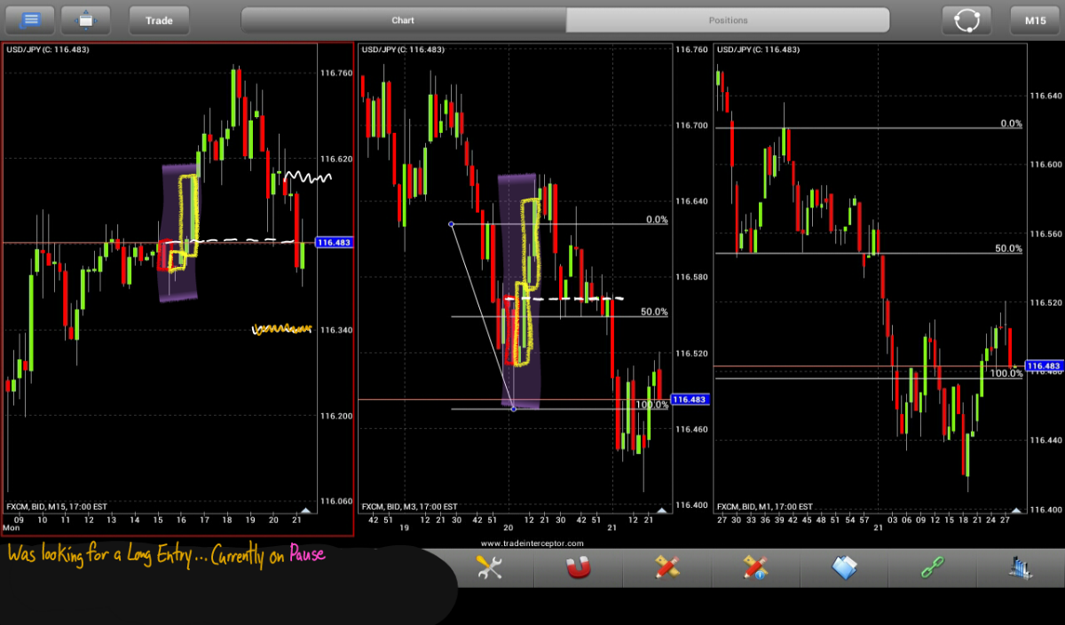
Task: Open the www.tradeinterceptor.com link
Action: tap(532, 543)
